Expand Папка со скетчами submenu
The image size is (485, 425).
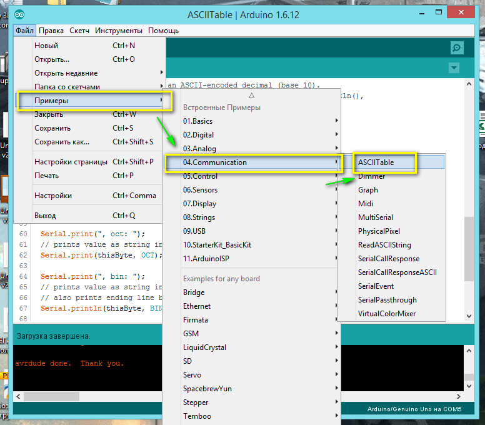pos(90,87)
